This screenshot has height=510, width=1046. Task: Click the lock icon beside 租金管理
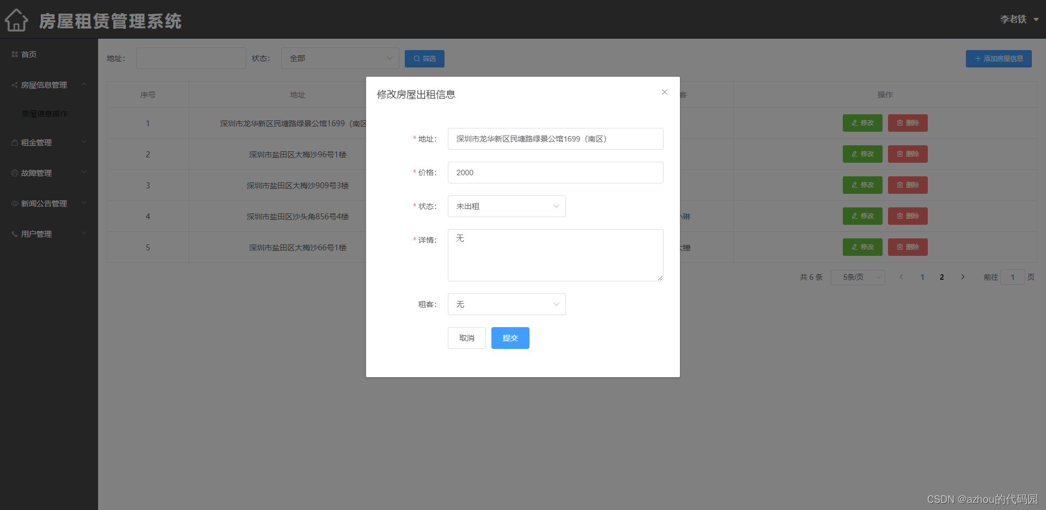[15, 143]
